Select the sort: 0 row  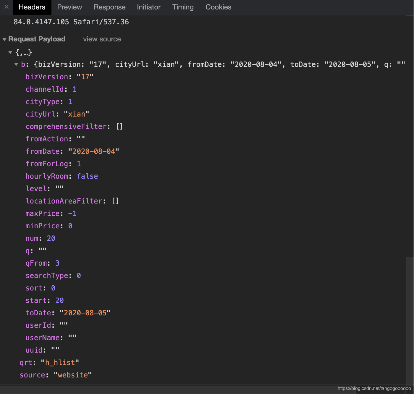pyautogui.click(x=41, y=288)
